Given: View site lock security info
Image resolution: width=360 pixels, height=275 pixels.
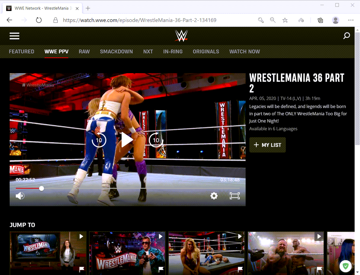Looking at the screenshot, I should coord(56,20).
